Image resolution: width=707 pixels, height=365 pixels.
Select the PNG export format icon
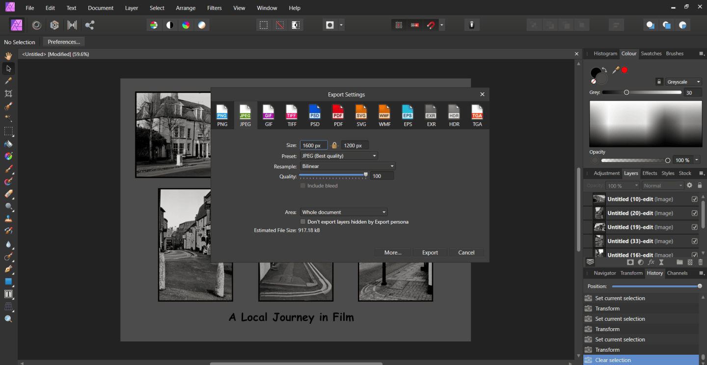(x=222, y=115)
